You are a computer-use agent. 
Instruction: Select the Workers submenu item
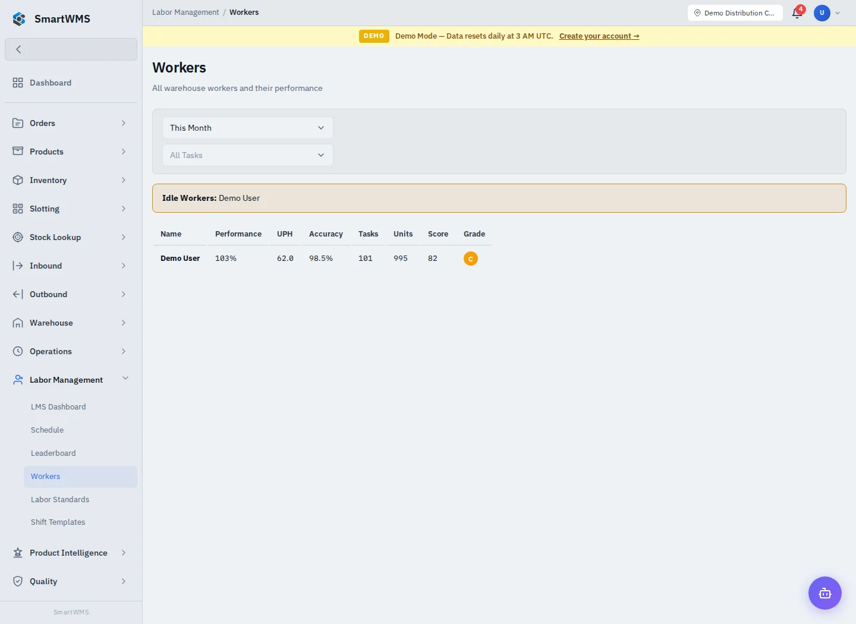coord(80,477)
